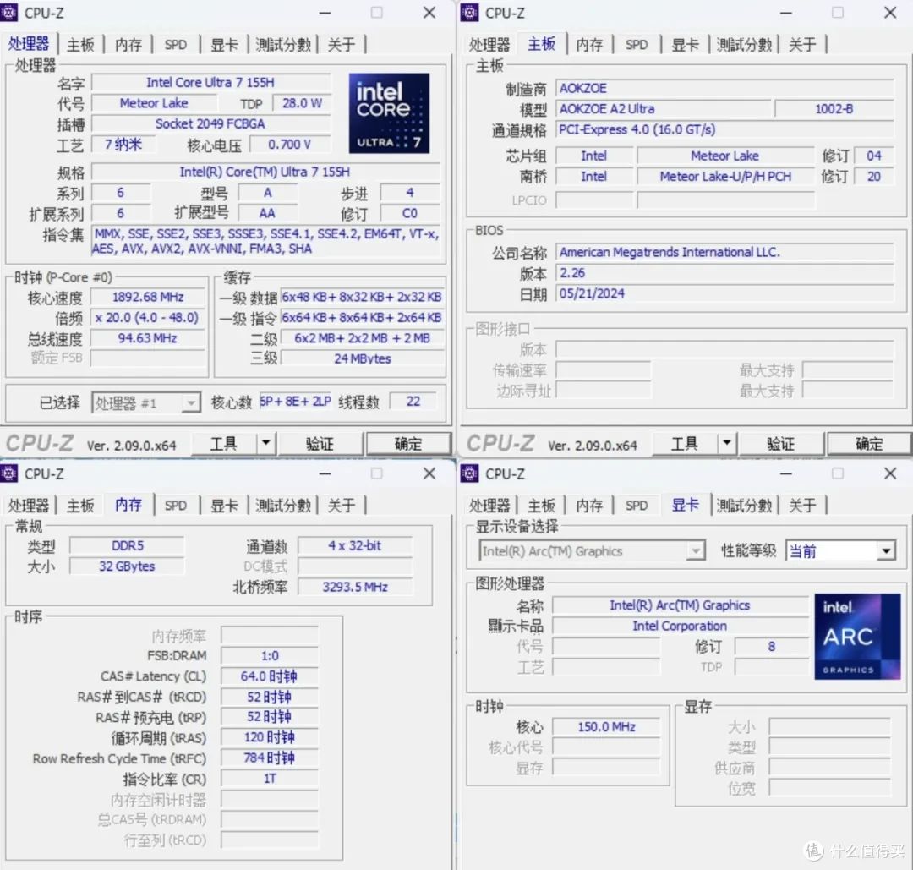Click the Meteor Lake code name value
Screen dimensions: 913x870
point(154,103)
